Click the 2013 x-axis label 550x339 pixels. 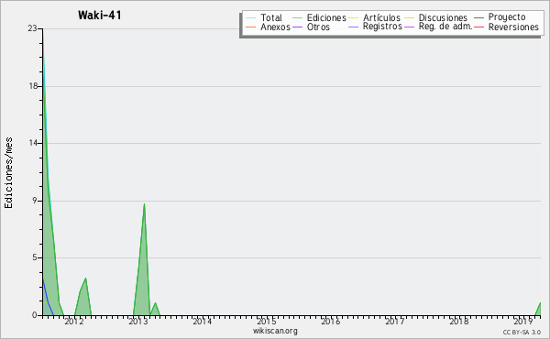(138, 322)
